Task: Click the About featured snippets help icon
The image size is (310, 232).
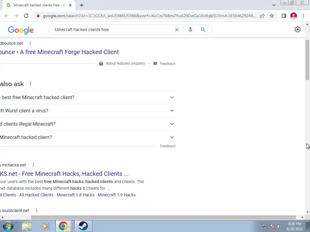Action: click(101, 64)
